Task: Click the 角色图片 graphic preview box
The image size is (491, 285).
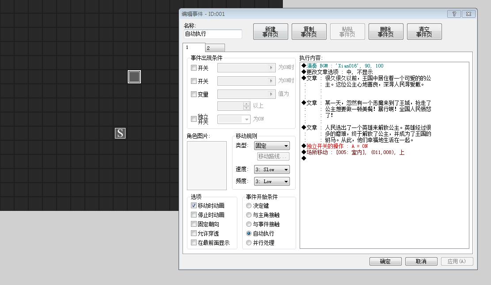Action: pyautogui.click(x=207, y=165)
